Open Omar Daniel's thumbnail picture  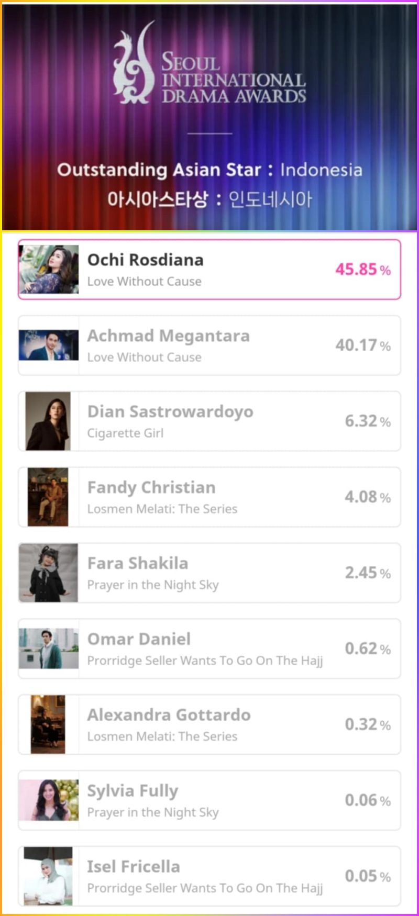pyautogui.click(x=49, y=649)
